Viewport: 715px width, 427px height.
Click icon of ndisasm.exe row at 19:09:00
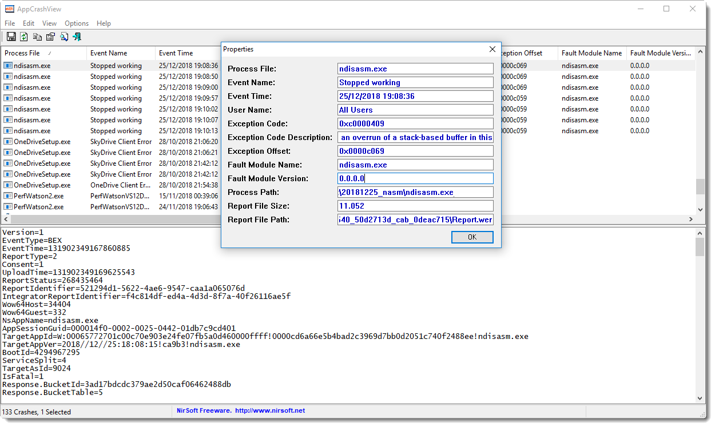(x=8, y=87)
